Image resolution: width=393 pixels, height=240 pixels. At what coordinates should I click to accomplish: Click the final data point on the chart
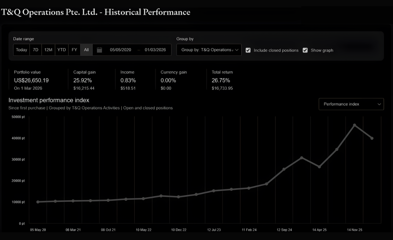pos(372,138)
